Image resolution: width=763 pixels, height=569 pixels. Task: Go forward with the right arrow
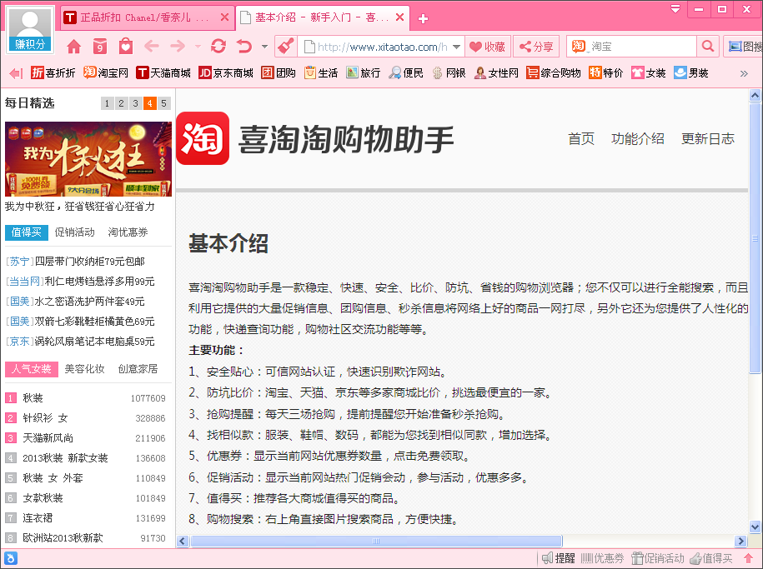[178, 47]
